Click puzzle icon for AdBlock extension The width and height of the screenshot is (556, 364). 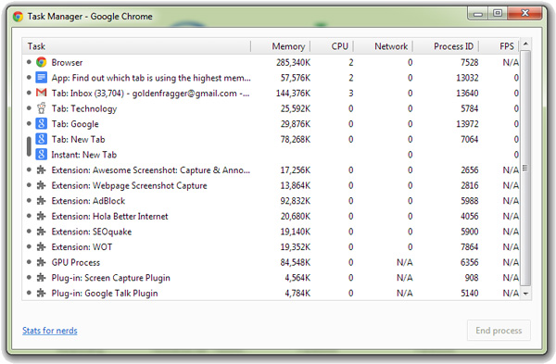click(x=41, y=201)
